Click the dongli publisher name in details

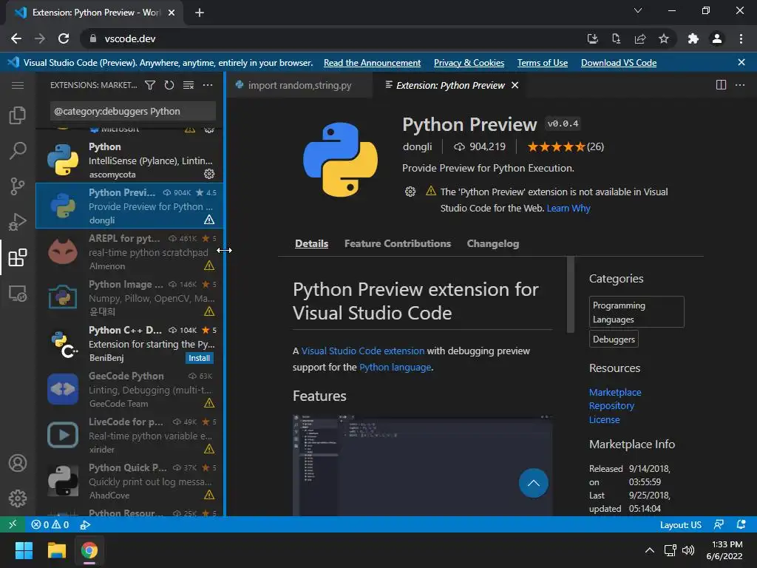tap(417, 147)
